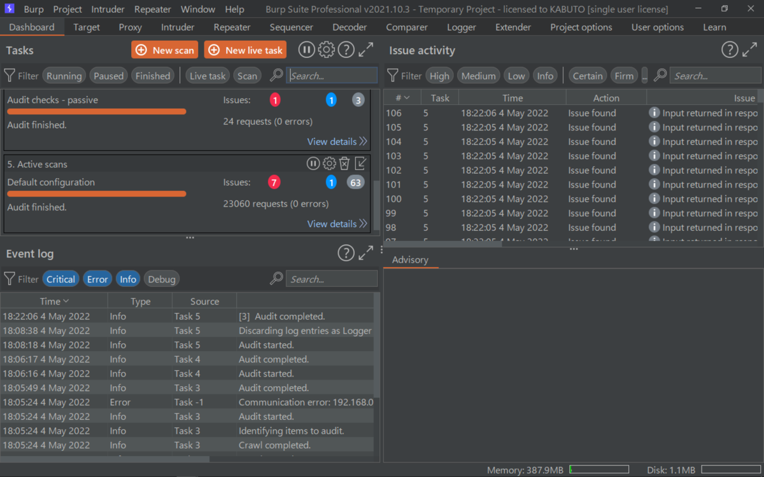View details of Active scans task

tap(337, 224)
